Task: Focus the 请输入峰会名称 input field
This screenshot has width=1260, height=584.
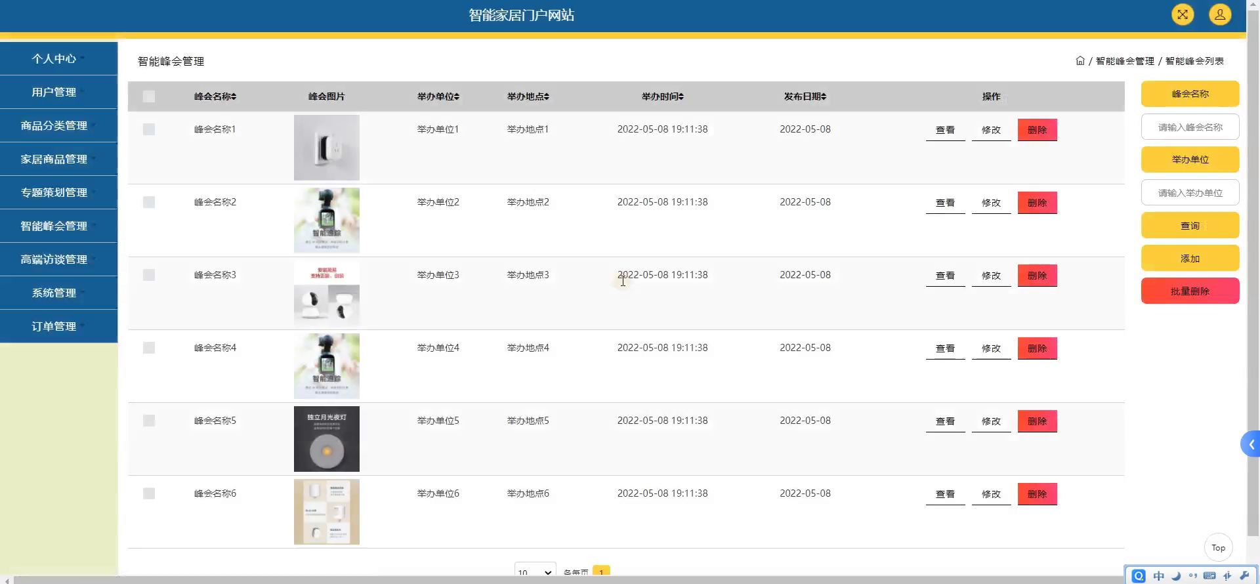Action: [x=1190, y=127]
